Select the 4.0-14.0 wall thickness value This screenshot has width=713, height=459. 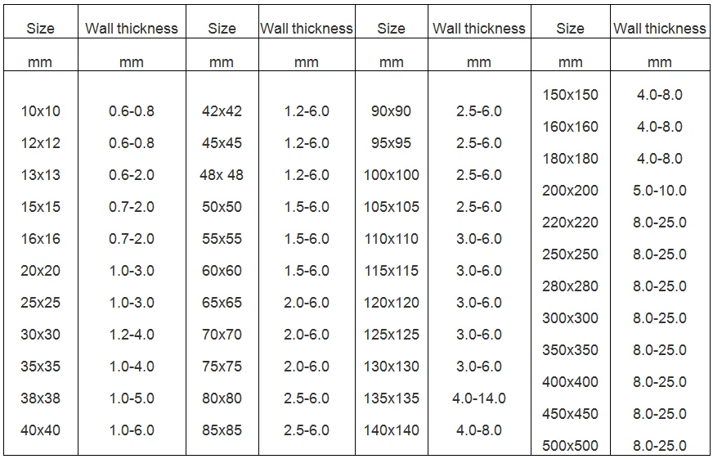pyautogui.click(x=479, y=398)
